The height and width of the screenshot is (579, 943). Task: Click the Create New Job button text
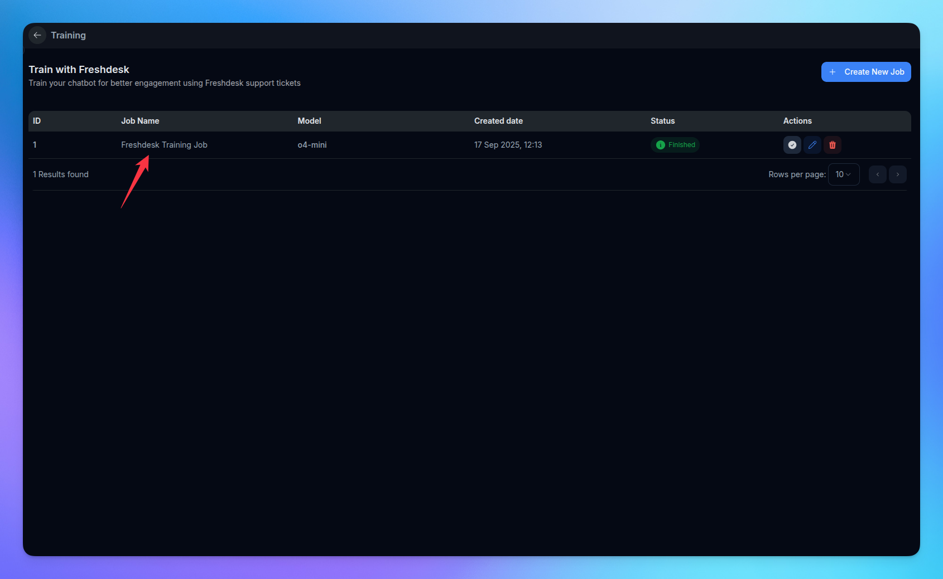click(x=874, y=72)
